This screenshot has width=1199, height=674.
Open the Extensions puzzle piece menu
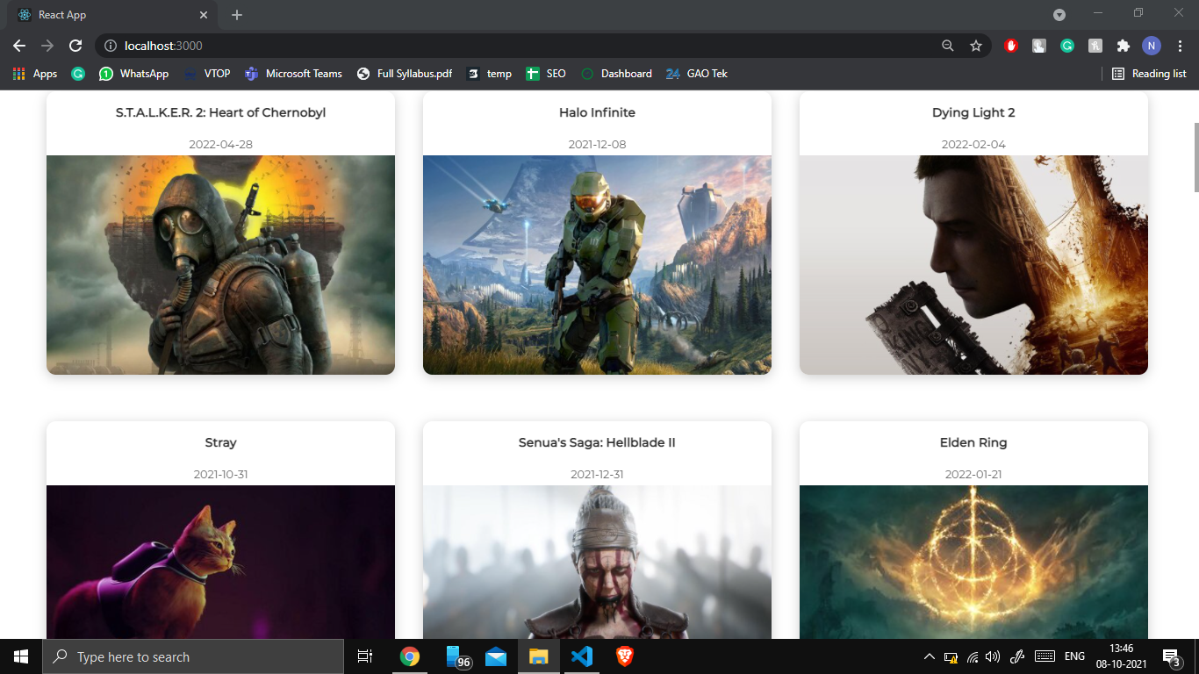(x=1124, y=46)
